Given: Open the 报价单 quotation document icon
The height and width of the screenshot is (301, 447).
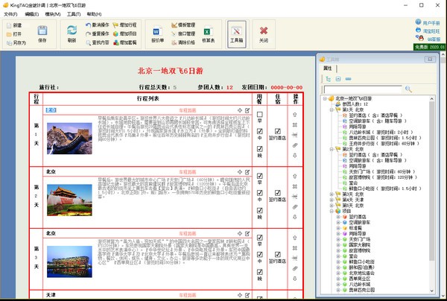Looking at the screenshot, I should (x=158, y=31).
